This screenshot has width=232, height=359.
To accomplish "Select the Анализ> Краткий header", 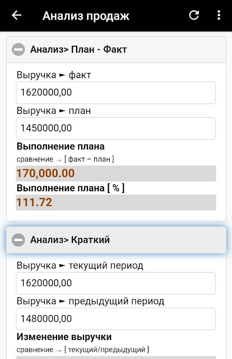I will (116, 240).
